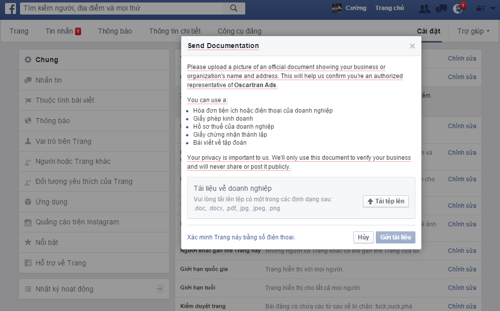Expand the Trợ giúp dropdown
Viewport: 500px width, 311px height.
(x=473, y=31)
